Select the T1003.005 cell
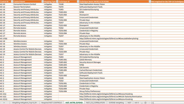 pyautogui.click(x=69, y=70)
